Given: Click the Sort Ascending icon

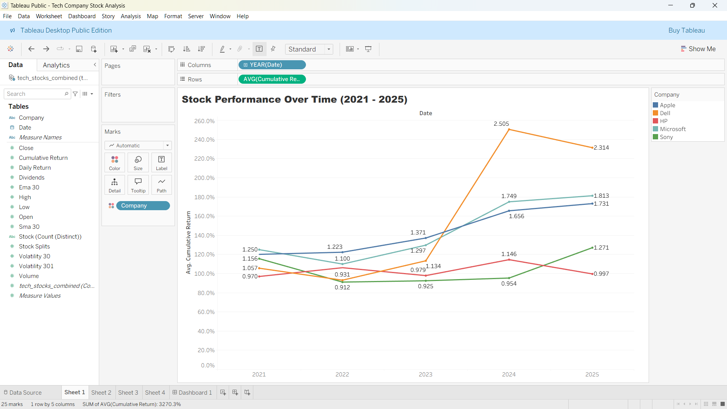Looking at the screenshot, I should click(x=186, y=49).
